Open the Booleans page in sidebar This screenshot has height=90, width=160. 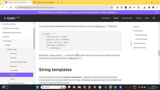click(x=13, y=66)
